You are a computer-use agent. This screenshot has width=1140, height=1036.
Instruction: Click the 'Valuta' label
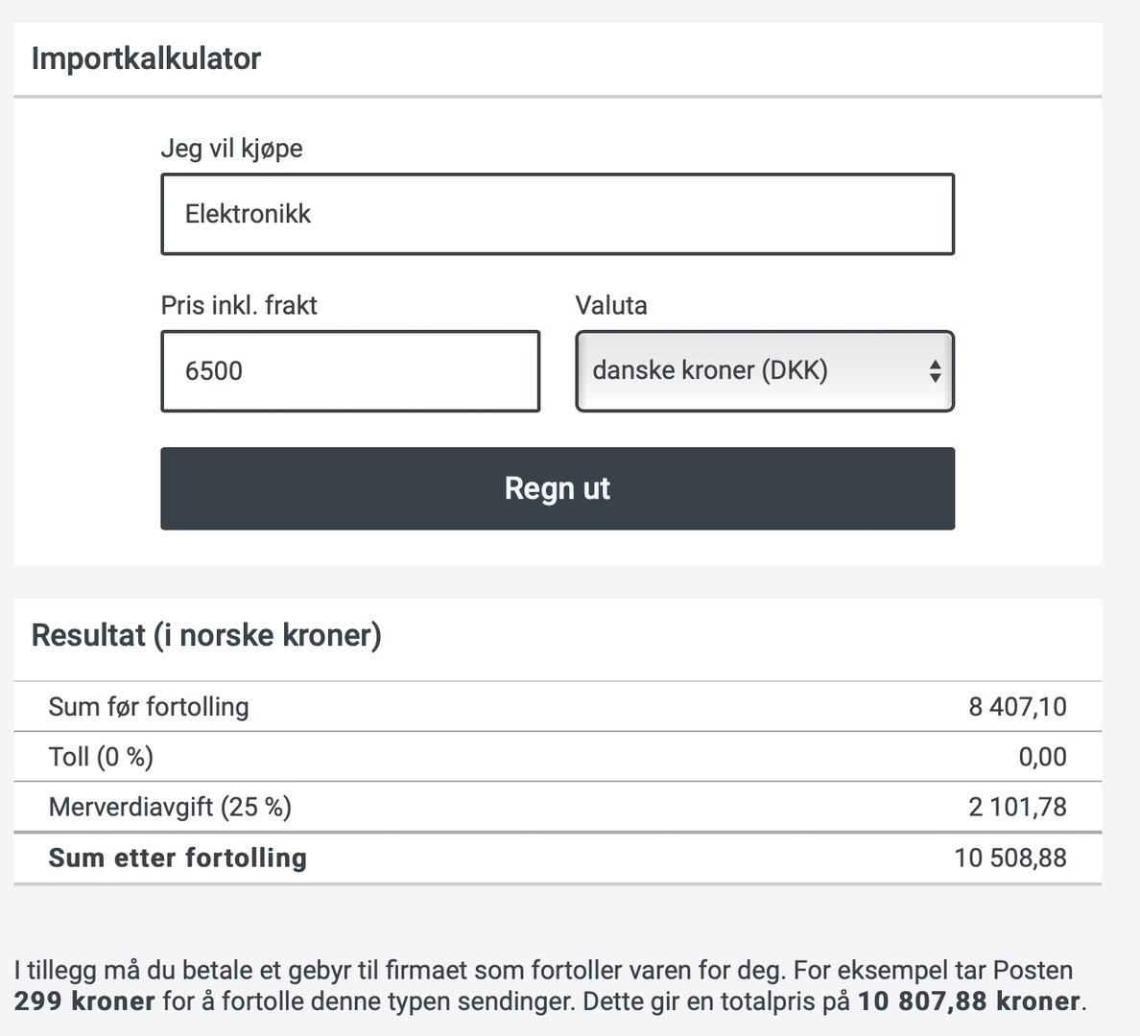point(611,306)
